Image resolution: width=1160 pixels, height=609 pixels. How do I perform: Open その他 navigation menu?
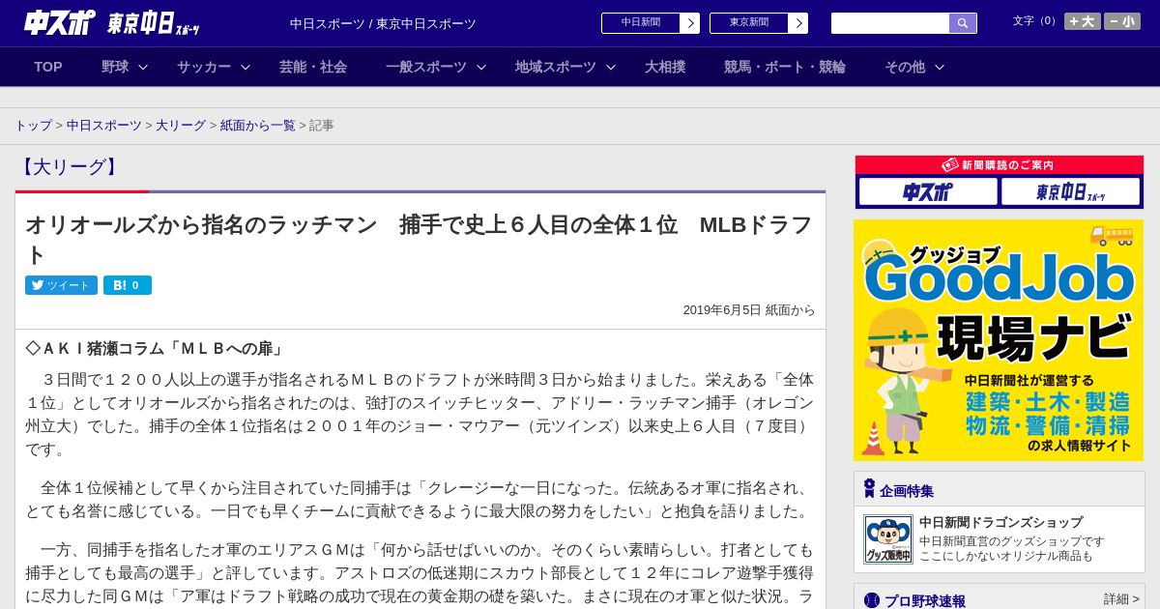coord(905,67)
